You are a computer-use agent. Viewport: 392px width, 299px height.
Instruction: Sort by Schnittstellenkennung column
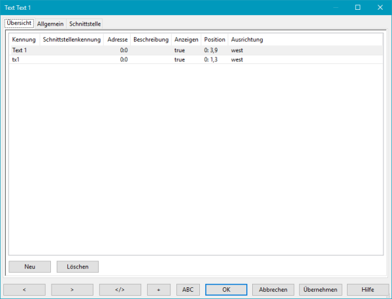tap(71, 40)
